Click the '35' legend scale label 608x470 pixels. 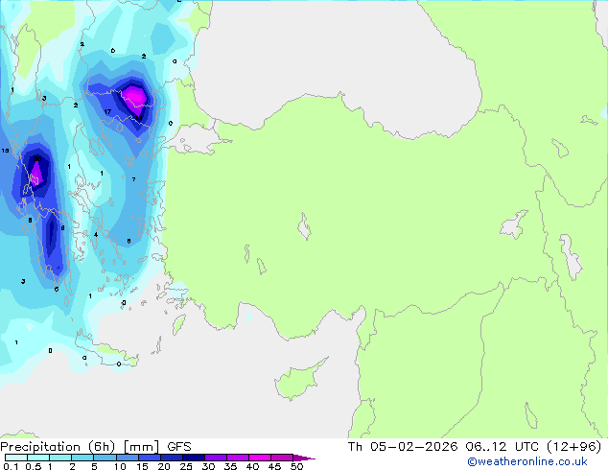(230, 466)
